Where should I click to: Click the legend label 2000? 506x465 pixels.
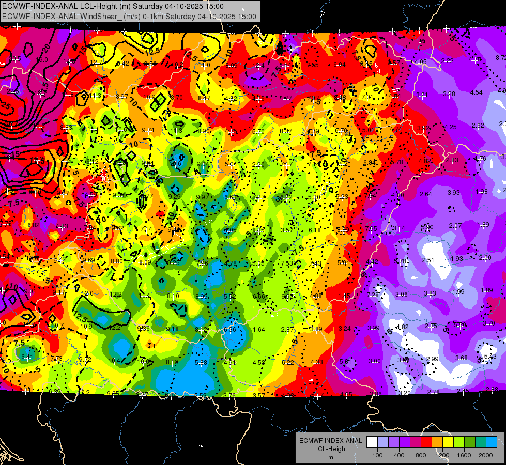click(x=485, y=455)
